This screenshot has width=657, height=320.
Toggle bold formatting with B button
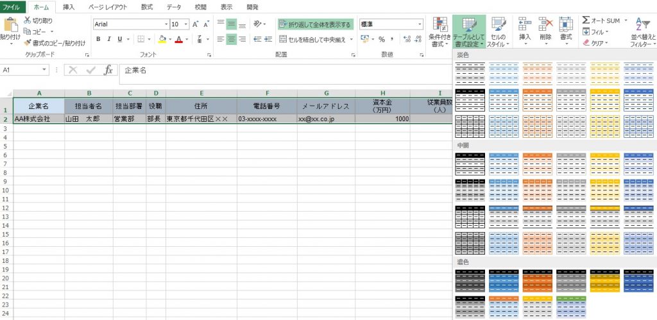98,39
